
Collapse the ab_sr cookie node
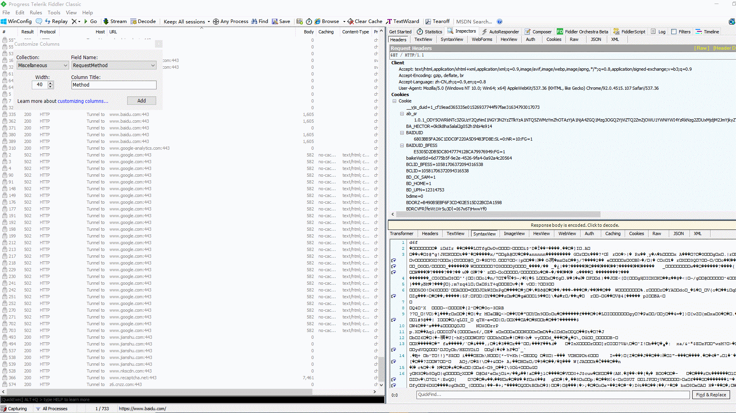point(402,114)
